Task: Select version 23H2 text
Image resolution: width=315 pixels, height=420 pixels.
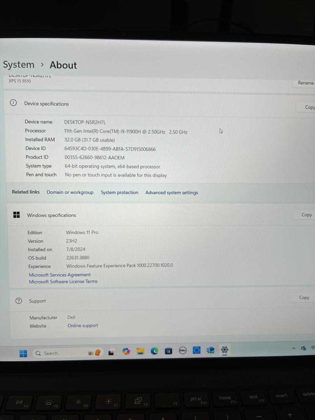Action: [72, 241]
